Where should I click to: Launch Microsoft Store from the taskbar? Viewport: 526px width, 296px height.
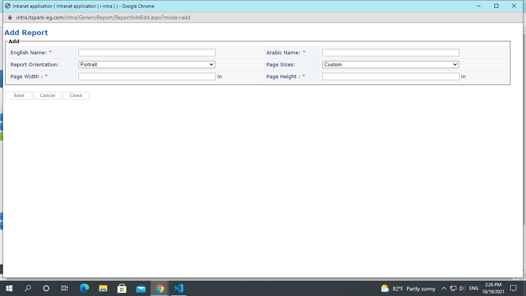pos(122,288)
